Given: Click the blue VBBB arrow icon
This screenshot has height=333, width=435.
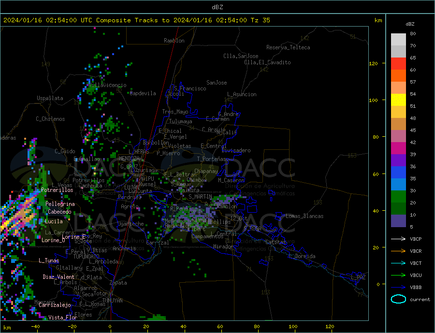Looking at the screenshot, I should [398, 287].
